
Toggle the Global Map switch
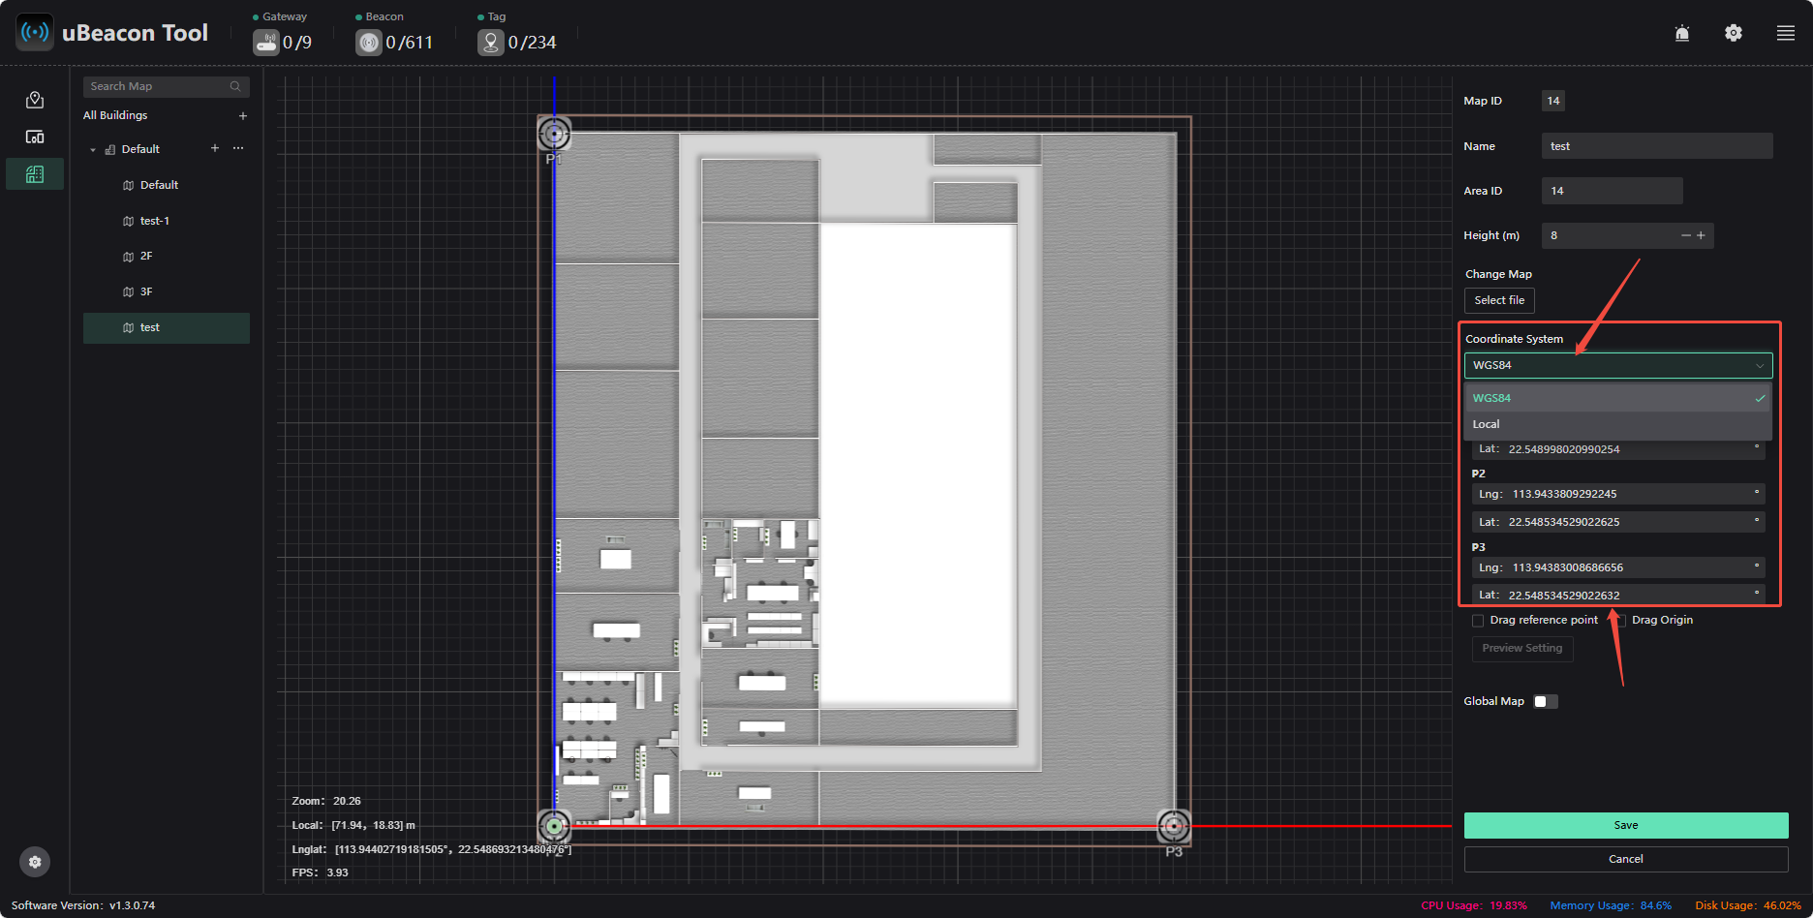1546,701
